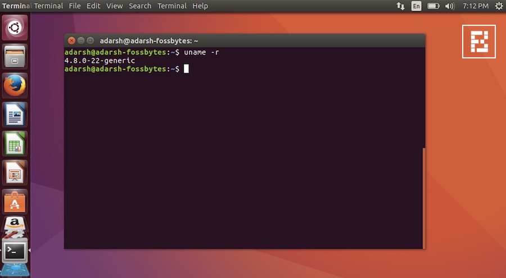The width and height of the screenshot is (506, 278).
Task: Open the Help menu
Action: (x=200, y=6)
